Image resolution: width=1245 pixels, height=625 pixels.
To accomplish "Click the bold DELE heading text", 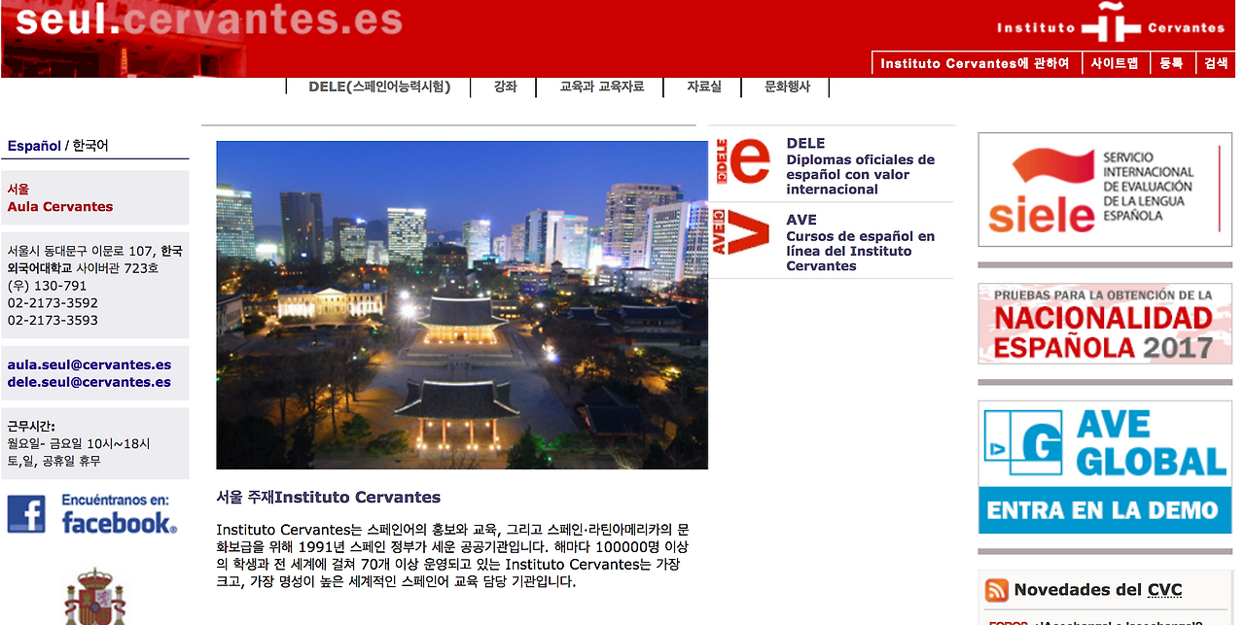I will 805,144.
